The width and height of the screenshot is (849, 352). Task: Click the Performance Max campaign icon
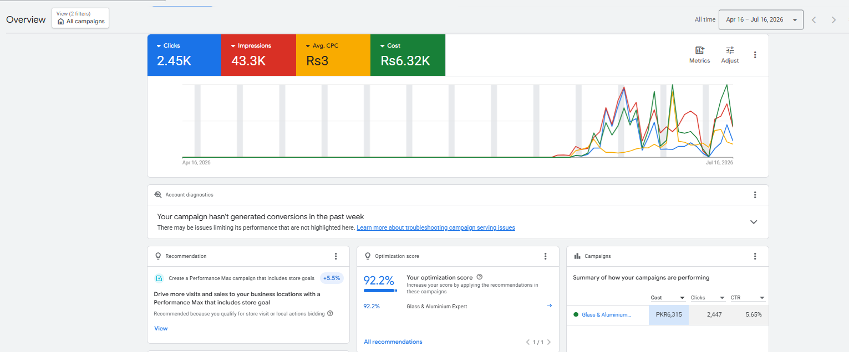point(159,278)
